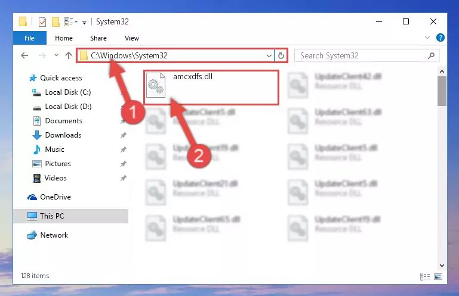
Task: Click the pin icon next to Music
Action: click(123, 149)
